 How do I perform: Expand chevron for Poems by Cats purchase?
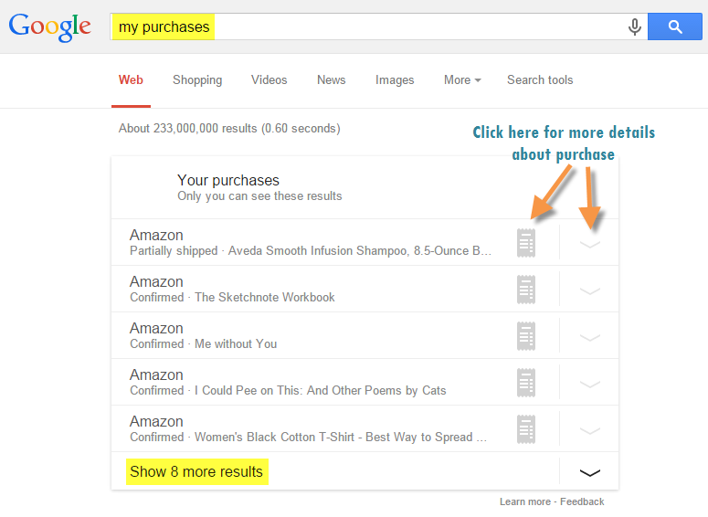590,385
